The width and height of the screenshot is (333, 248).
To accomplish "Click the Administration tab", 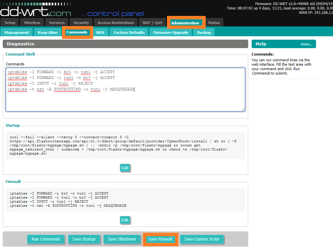I will point(185,23).
